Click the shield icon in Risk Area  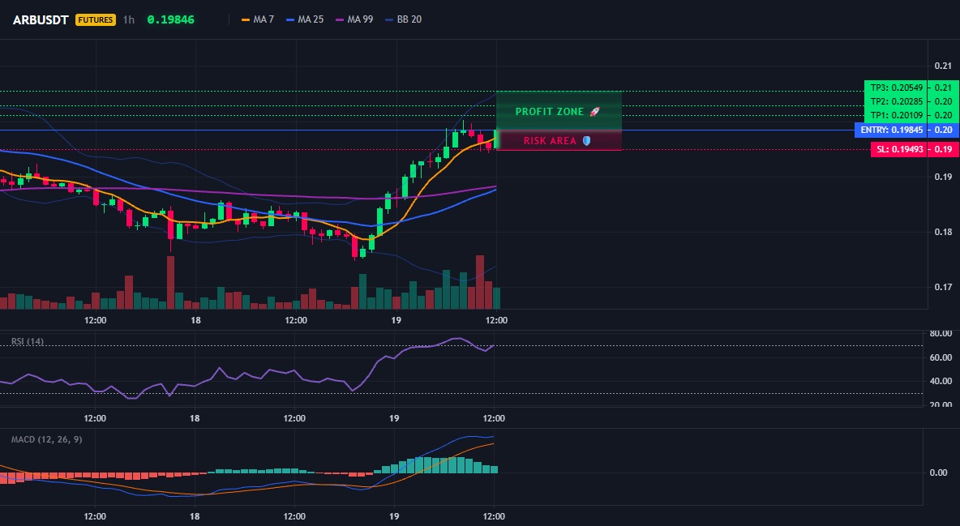[586, 141]
